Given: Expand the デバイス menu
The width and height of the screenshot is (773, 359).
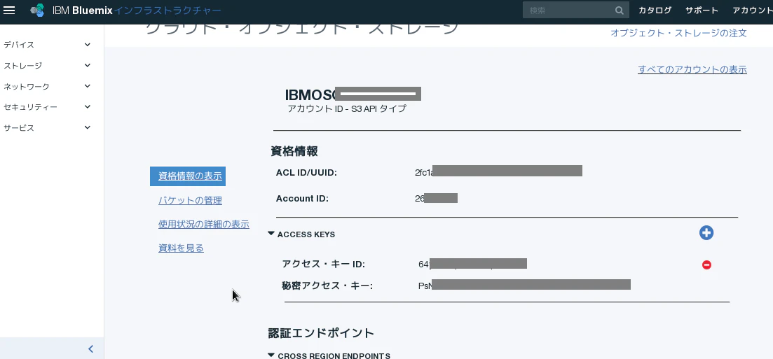Looking at the screenshot, I should click(x=48, y=45).
